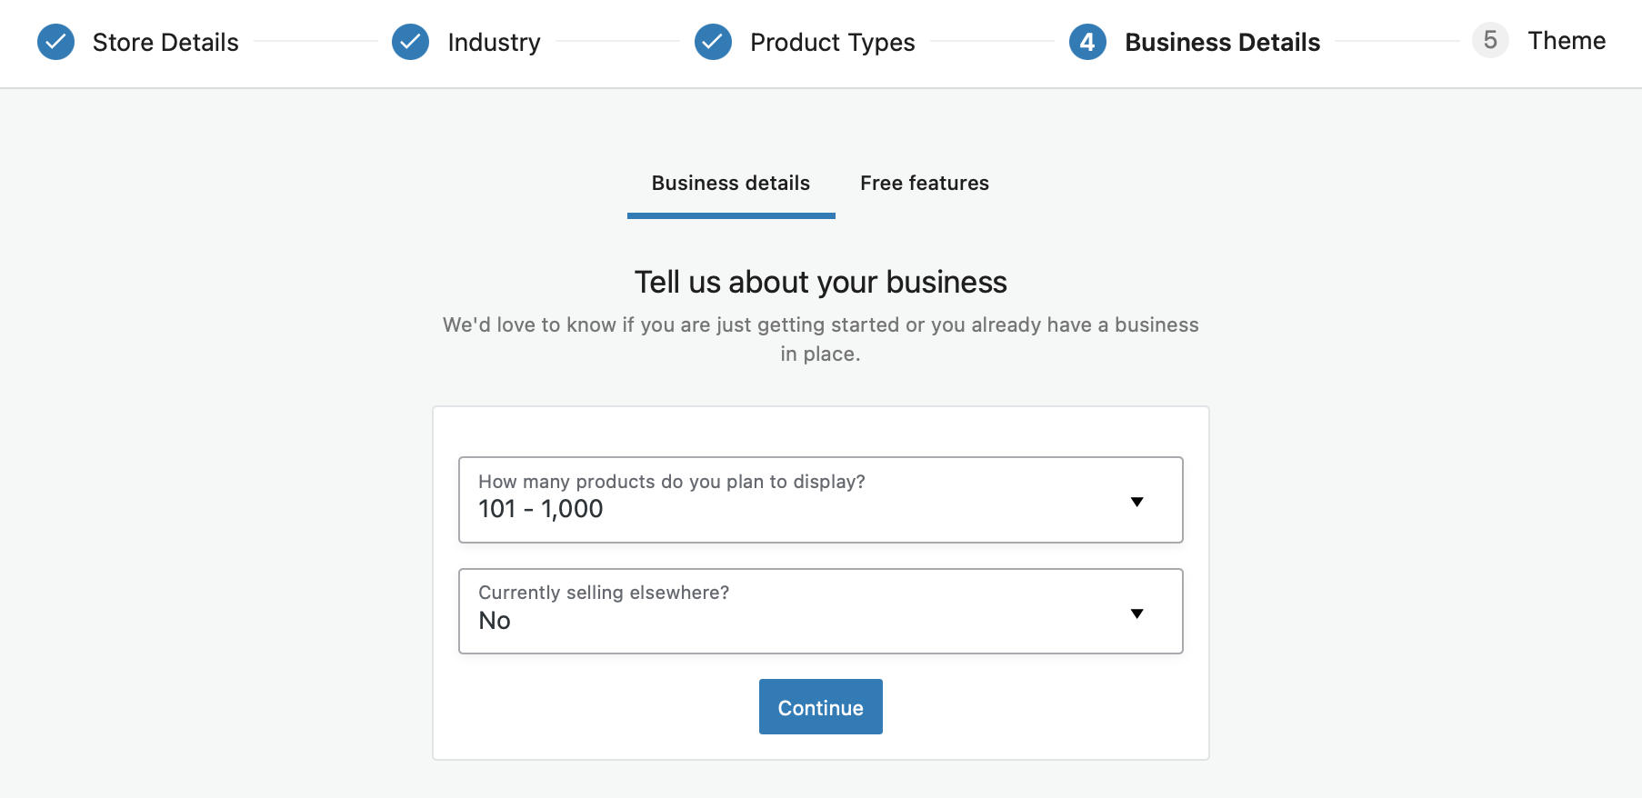
Task: Click the Product Types checkmark icon
Action: coord(713,42)
